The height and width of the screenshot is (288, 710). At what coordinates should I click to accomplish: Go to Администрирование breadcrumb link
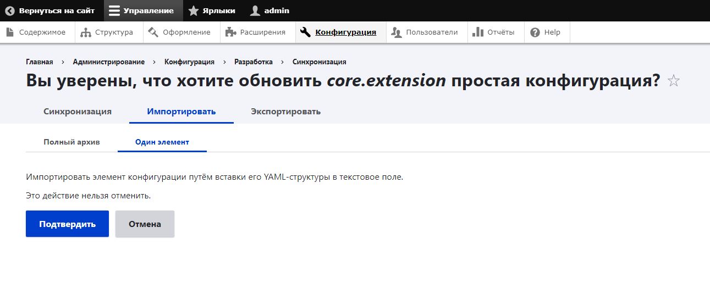(109, 62)
